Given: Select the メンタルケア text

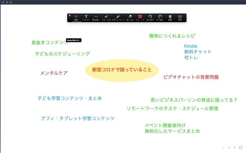Looking at the screenshot, I should click(54, 73).
